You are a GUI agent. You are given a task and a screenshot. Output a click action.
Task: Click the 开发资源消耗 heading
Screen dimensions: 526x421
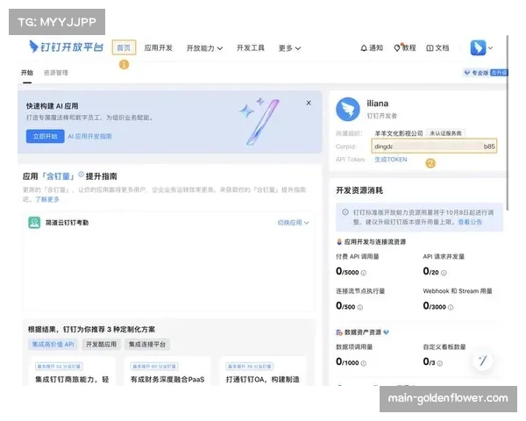[x=359, y=190]
